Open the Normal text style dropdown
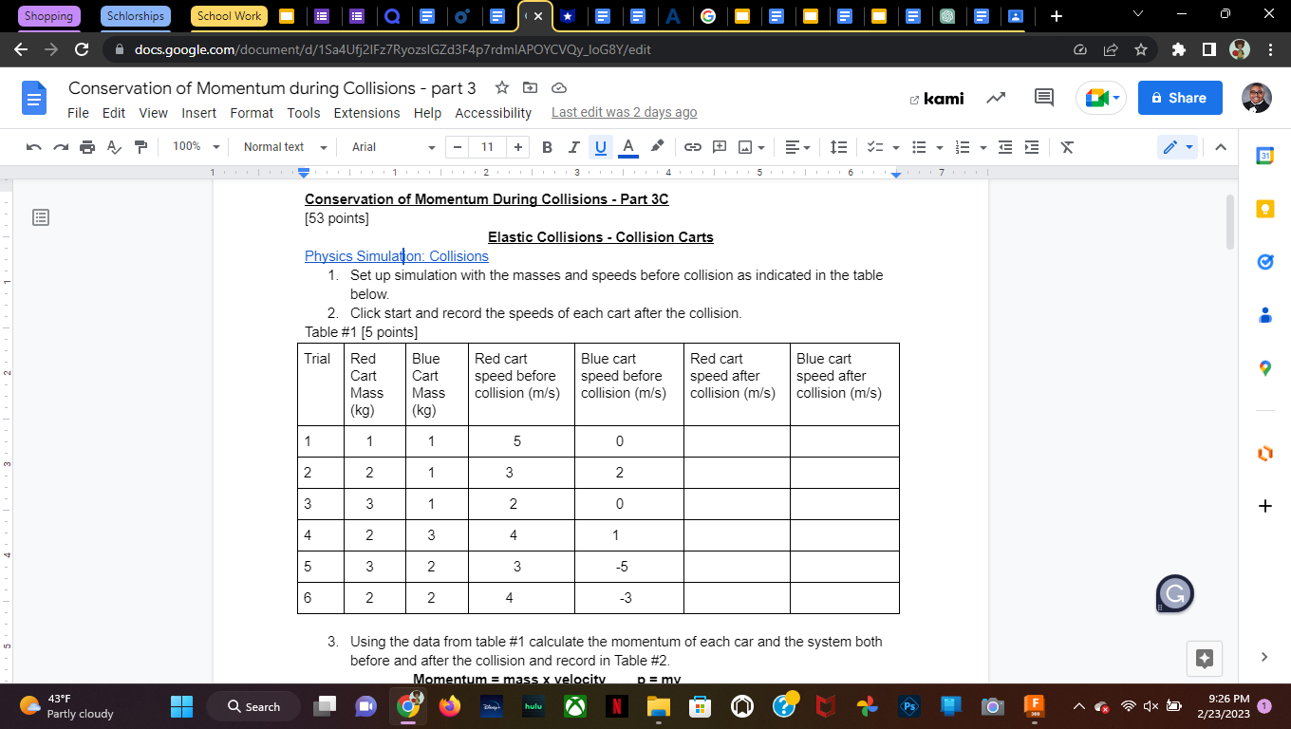This screenshot has width=1291, height=729. [x=285, y=147]
